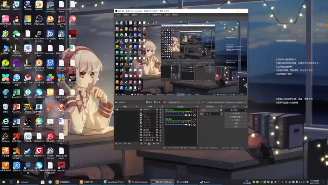The height and width of the screenshot is (185, 328).
Task: Toggle visibility of the LOL游戏采集 source
Action: click(x=157, y=140)
